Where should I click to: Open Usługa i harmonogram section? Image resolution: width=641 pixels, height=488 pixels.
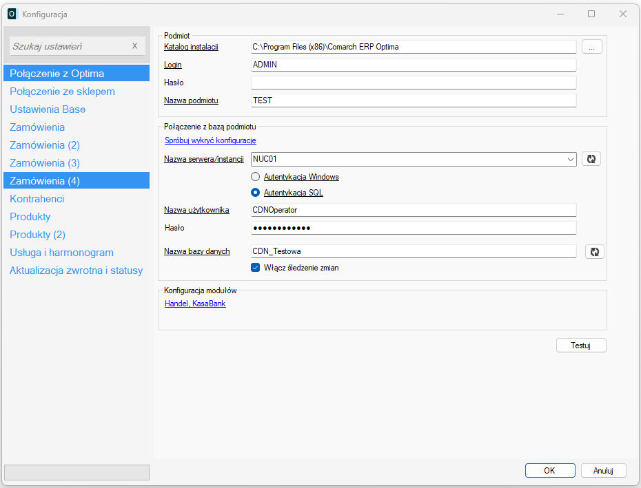(61, 253)
